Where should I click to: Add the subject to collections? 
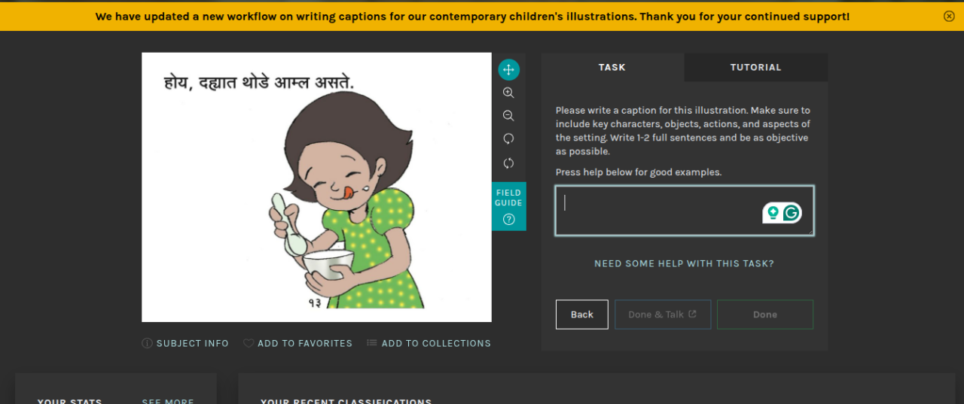429,343
